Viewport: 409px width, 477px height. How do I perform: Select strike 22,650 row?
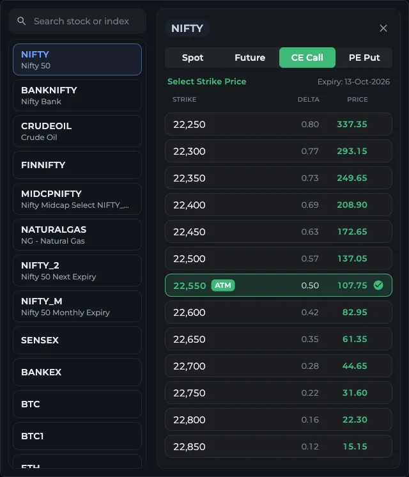[279, 339]
